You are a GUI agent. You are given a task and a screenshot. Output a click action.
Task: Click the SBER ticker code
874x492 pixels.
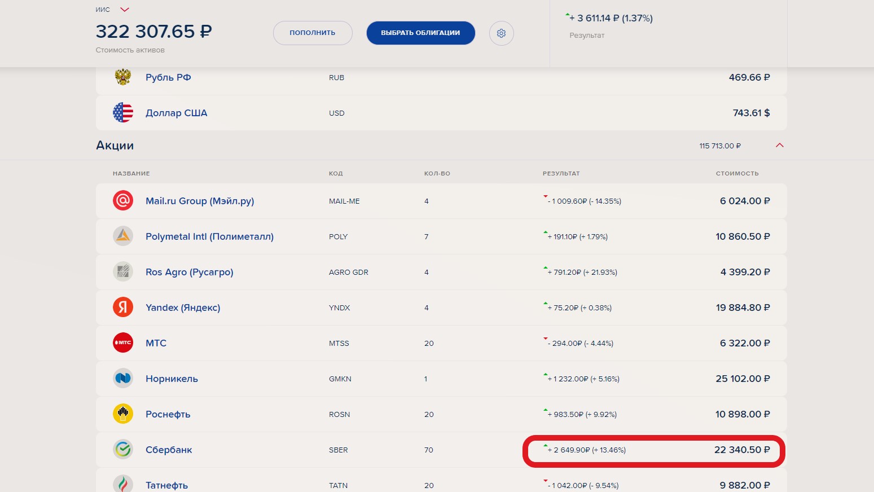pos(339,450)
